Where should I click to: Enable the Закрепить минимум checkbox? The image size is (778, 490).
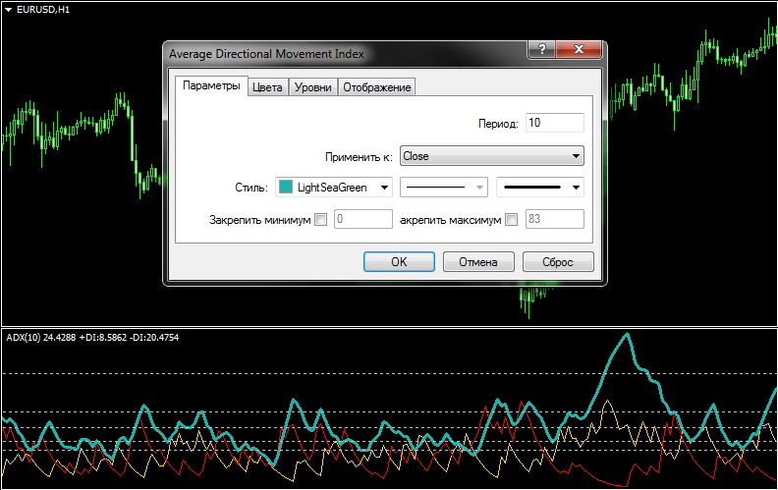pos(320,220)
